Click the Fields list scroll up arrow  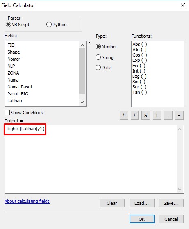coord(82,45)
